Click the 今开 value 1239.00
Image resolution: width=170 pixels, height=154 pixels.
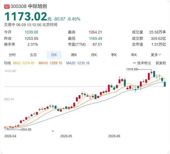click(31, 32)
